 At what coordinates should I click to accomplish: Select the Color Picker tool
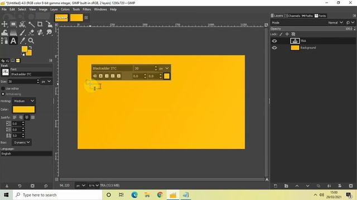click(x=22, y=41)
